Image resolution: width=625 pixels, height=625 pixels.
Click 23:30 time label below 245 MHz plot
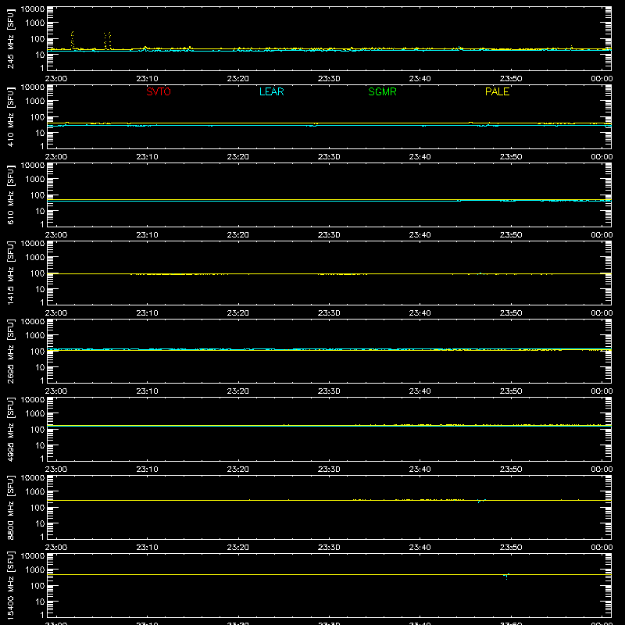329,79
